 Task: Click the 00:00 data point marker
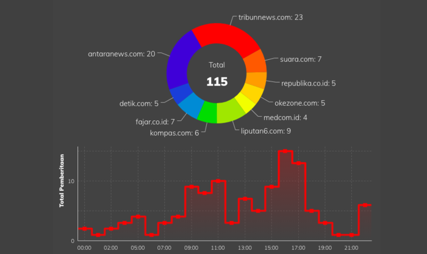(x=84, y=228)
